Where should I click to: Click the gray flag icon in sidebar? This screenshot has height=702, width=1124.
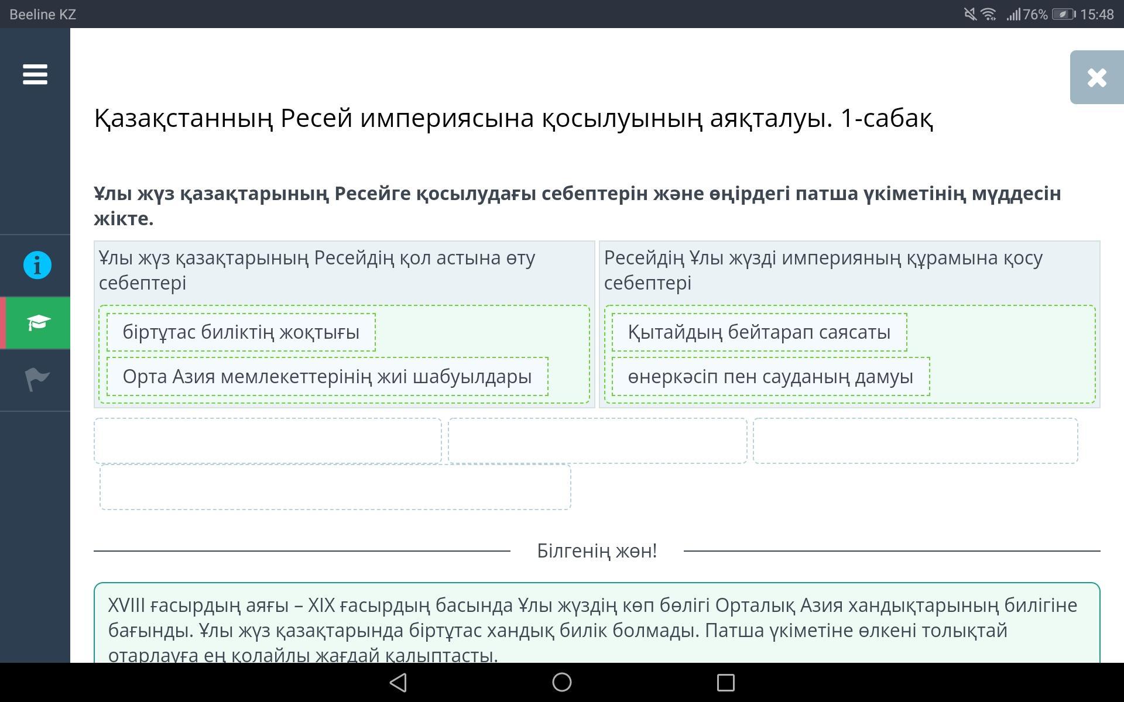click(x=37, y=379)
